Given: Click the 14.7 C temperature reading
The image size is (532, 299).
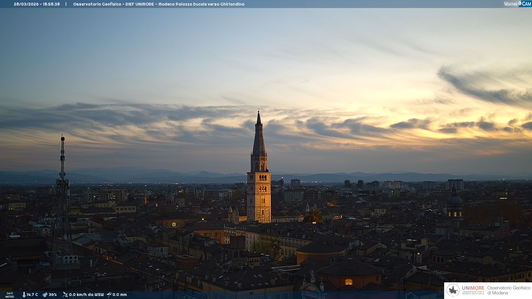Looking at the screenshot, I should (x=32, y=295).
